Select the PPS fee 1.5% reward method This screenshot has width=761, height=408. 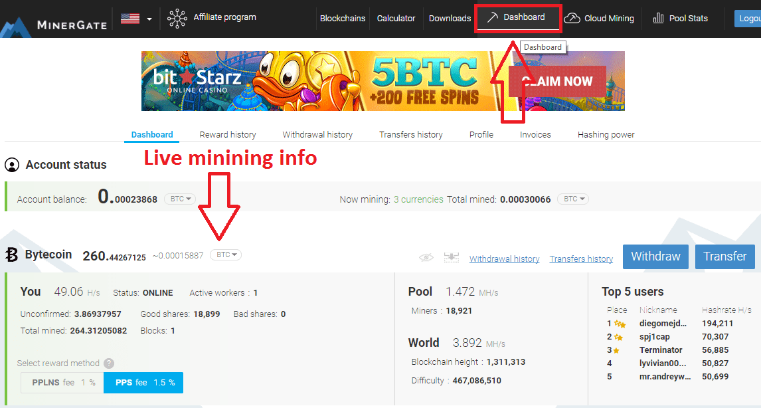pos(143,383)
